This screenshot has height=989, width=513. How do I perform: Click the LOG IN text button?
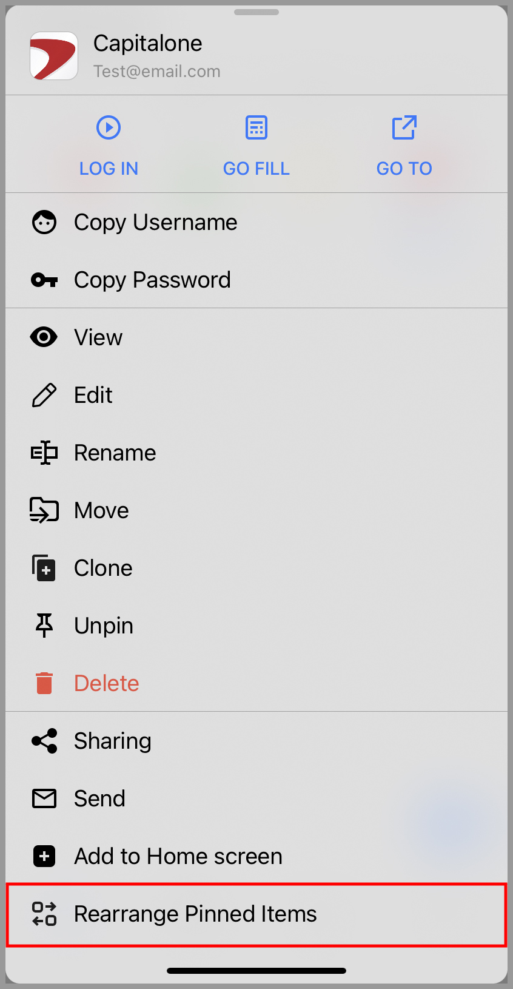point(109,168)
